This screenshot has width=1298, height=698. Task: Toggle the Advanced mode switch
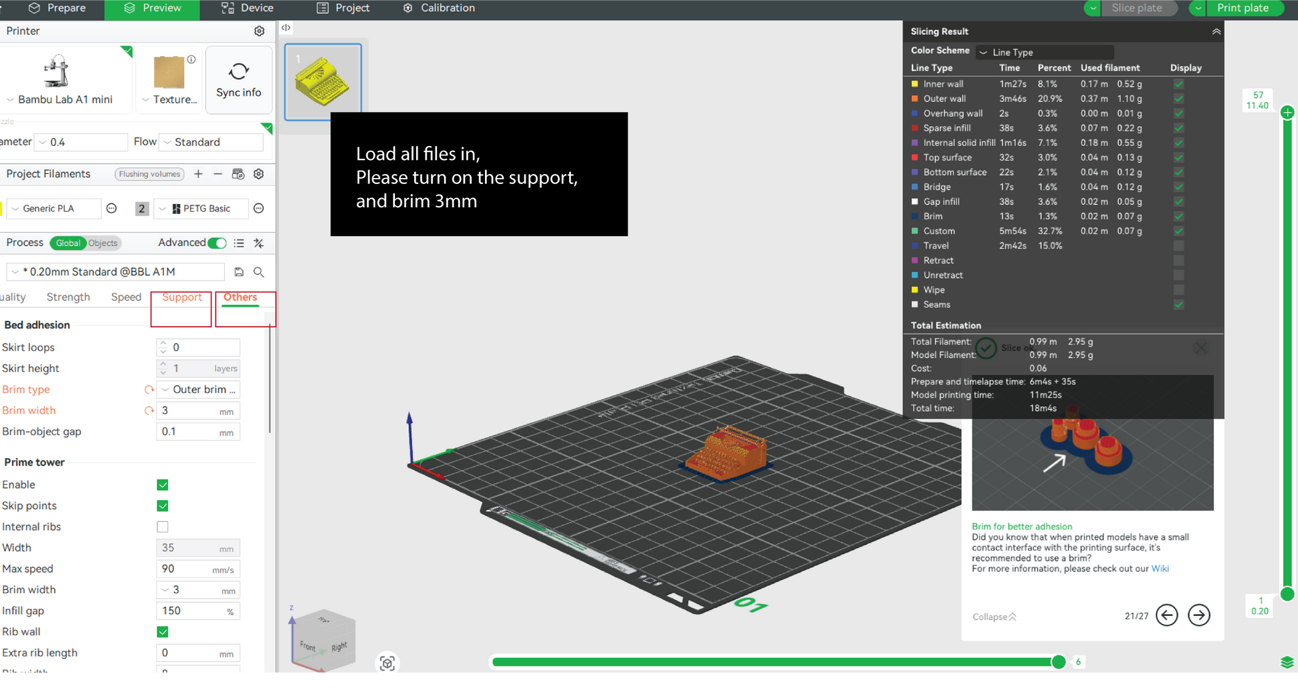(217, 243)
